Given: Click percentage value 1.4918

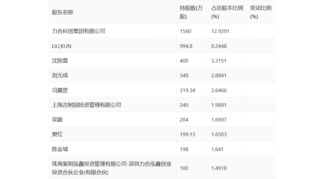Looking at the screenshot, I should click(x=219, y=168).
